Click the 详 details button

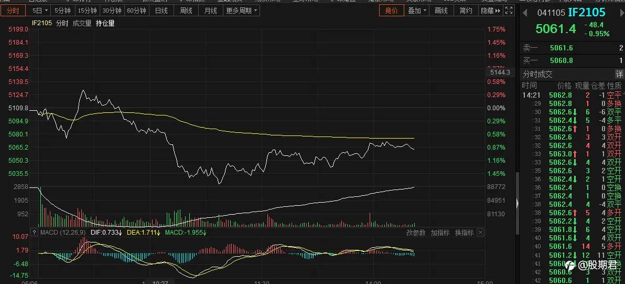(619, 74)
